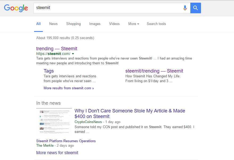Viewport: 234px width, 160px height.
Task: Click the 'In the news' heading
Action: point(48,103)
